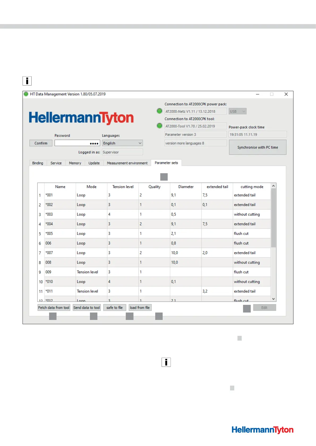The height and width of the screenshot is (446, 316).
Task: Click the AT2000-Netz V1.11 version field
Action: [x=196, y=111]
